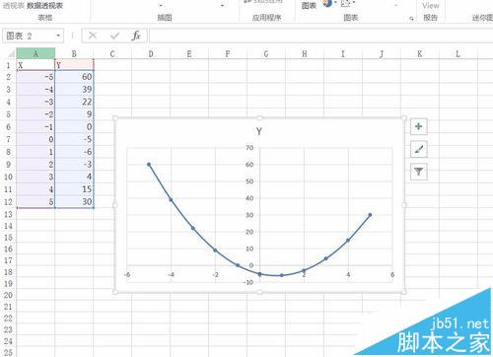Click the Enter checkmark in formula bar
The height and width of the screenshot is (357, 493).
tap(114, 36)
